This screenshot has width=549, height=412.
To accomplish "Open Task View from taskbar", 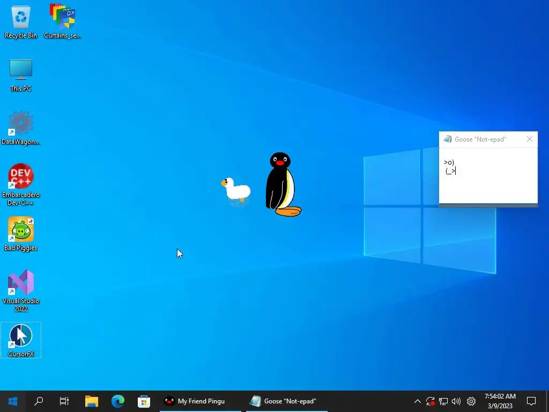I will pyautogui.click(x=64, y=401).
